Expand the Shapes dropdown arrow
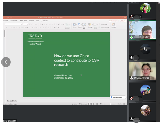The height and width of the screenshot is (123, 160). point(81,25)
